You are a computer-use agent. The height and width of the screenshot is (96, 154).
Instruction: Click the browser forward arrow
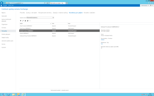(x=4, y=3)
